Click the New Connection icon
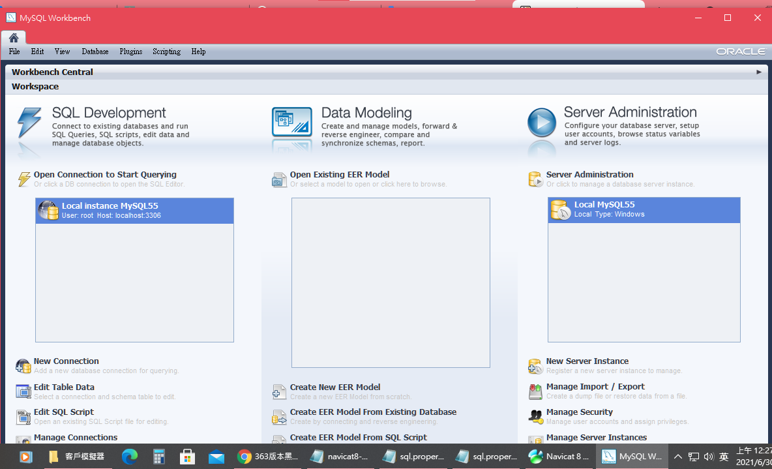 click(23, 366)
